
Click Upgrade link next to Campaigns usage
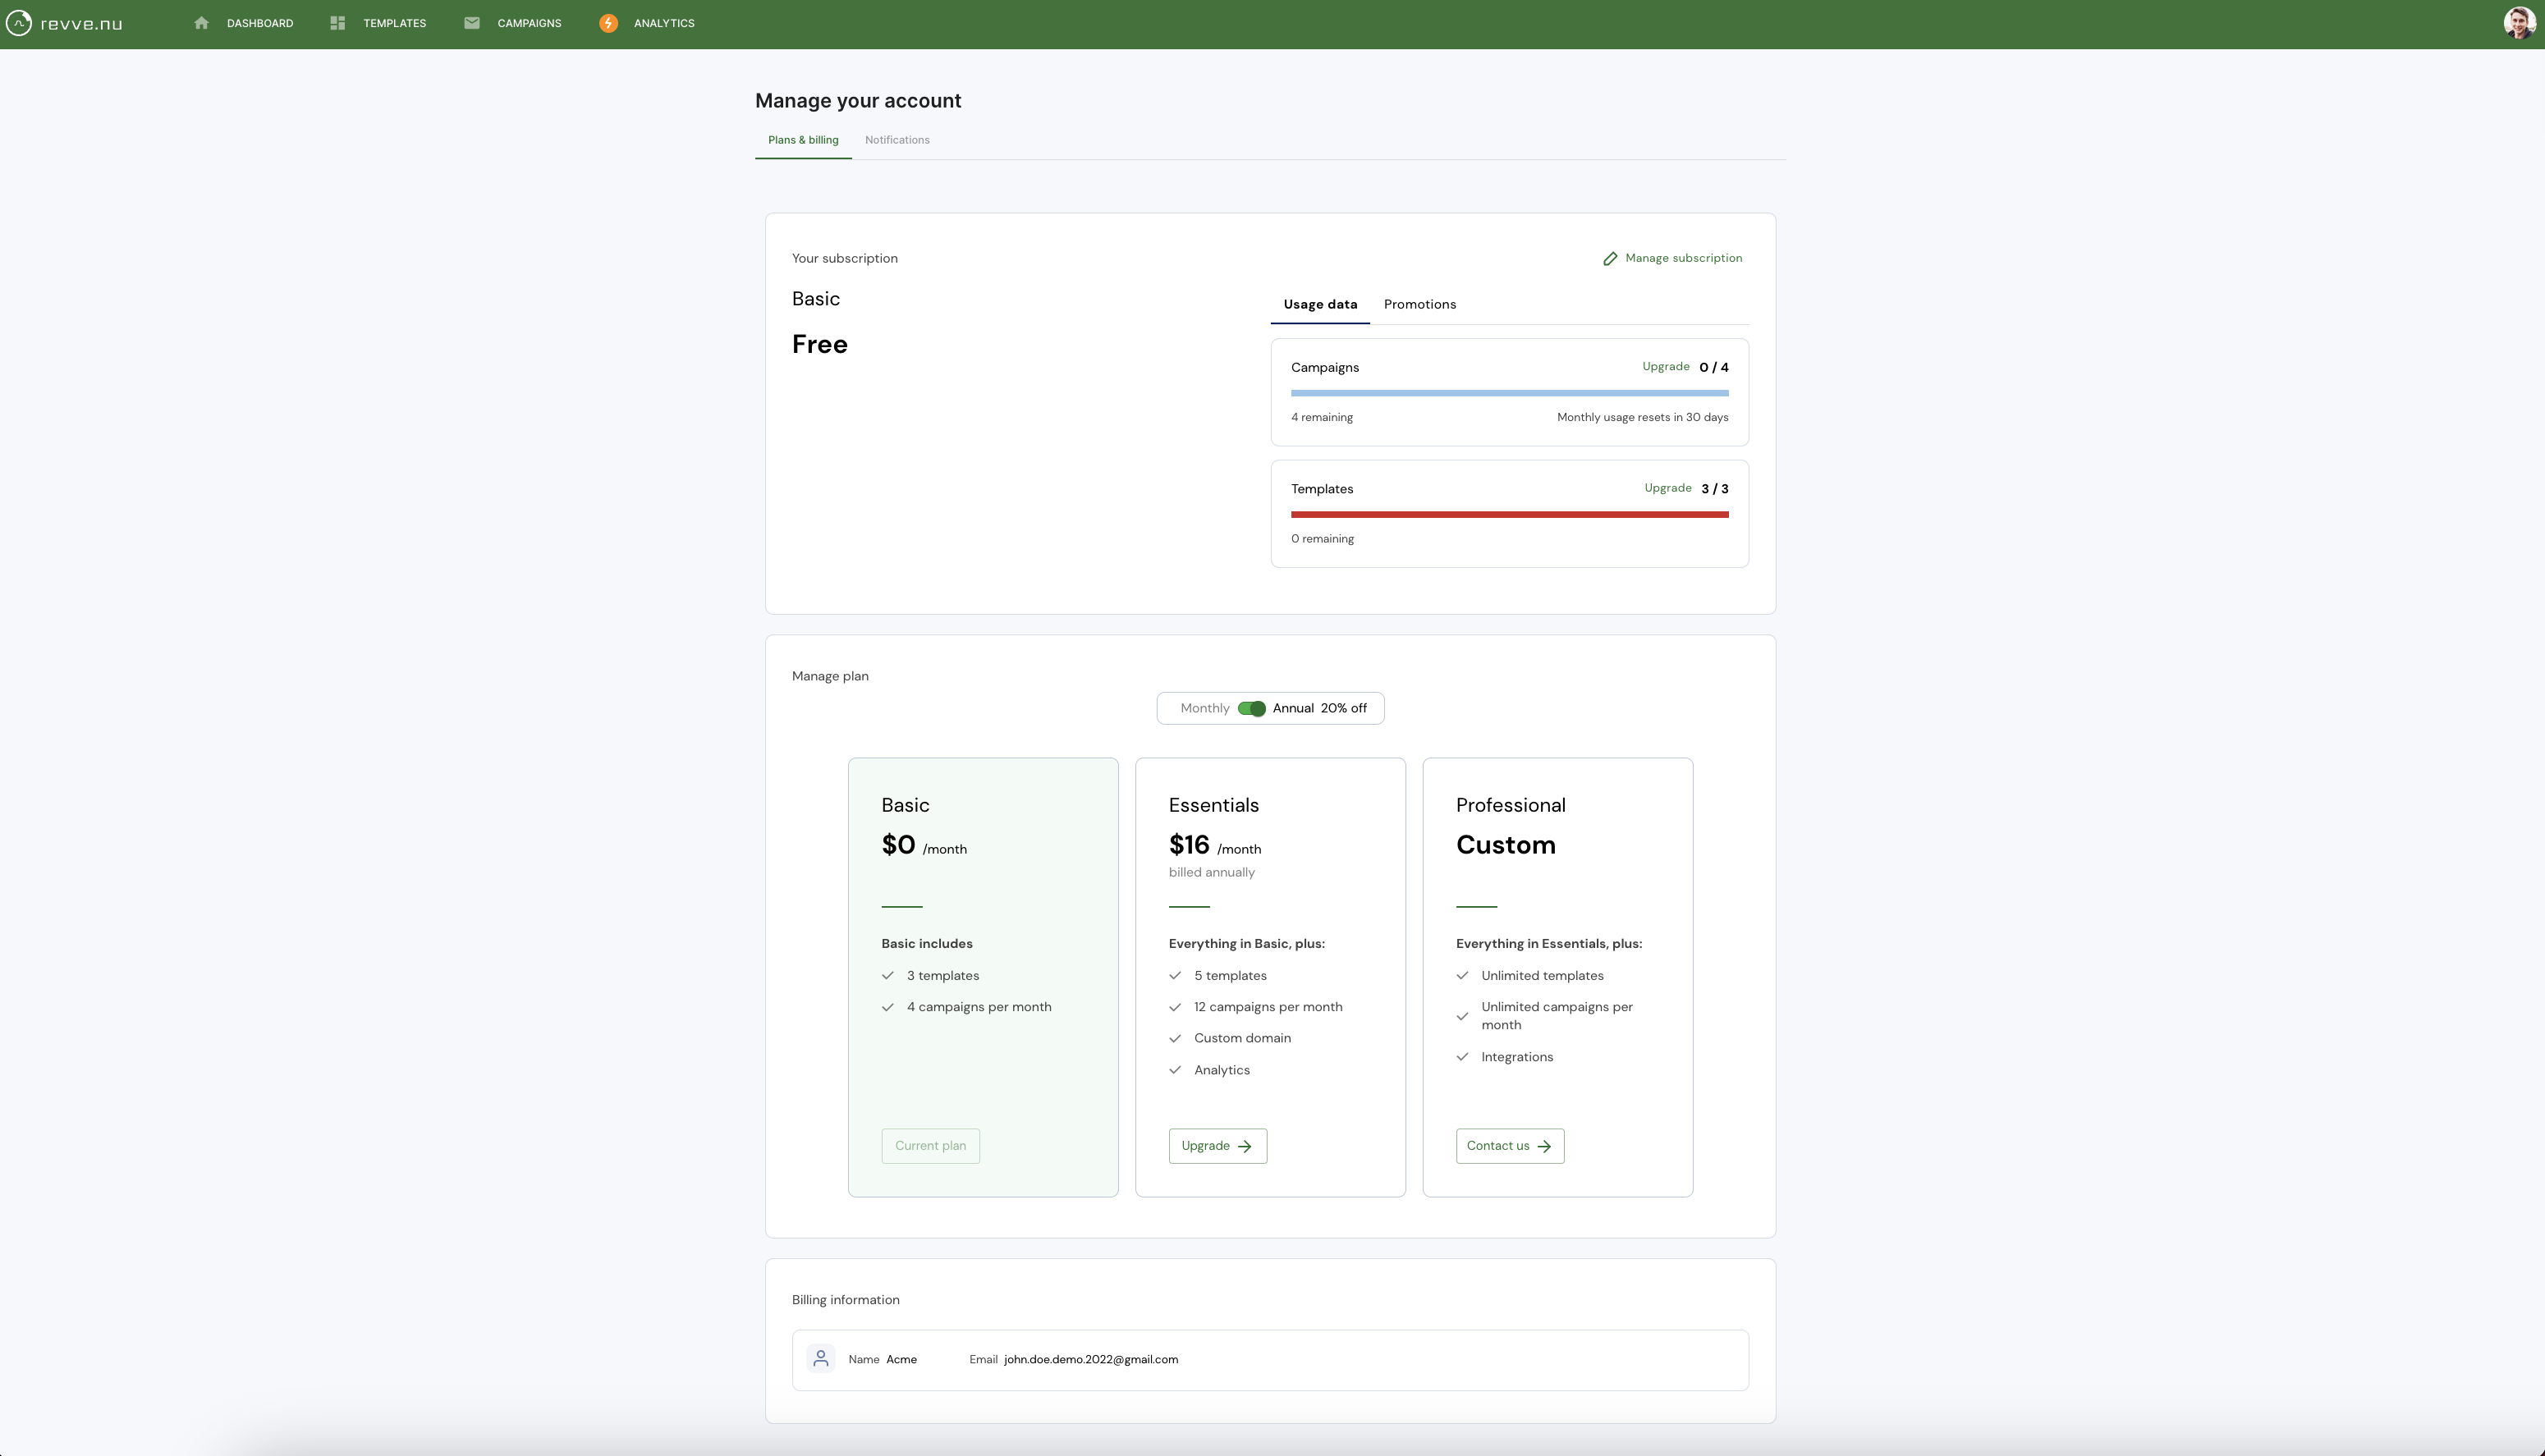(1665, 367)
